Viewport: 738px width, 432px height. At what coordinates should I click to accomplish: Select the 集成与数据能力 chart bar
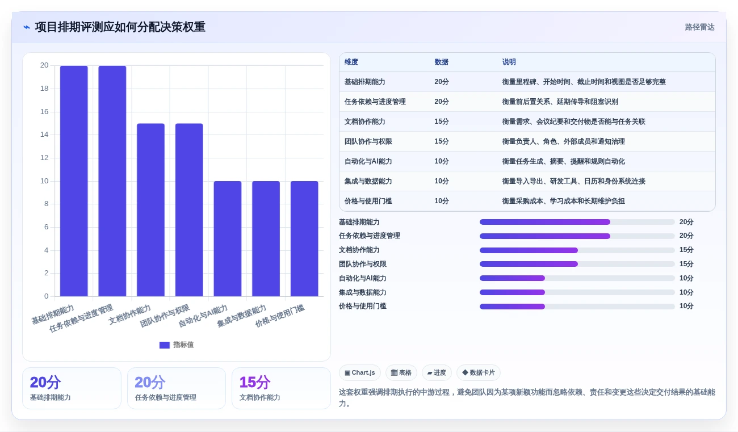266,239
